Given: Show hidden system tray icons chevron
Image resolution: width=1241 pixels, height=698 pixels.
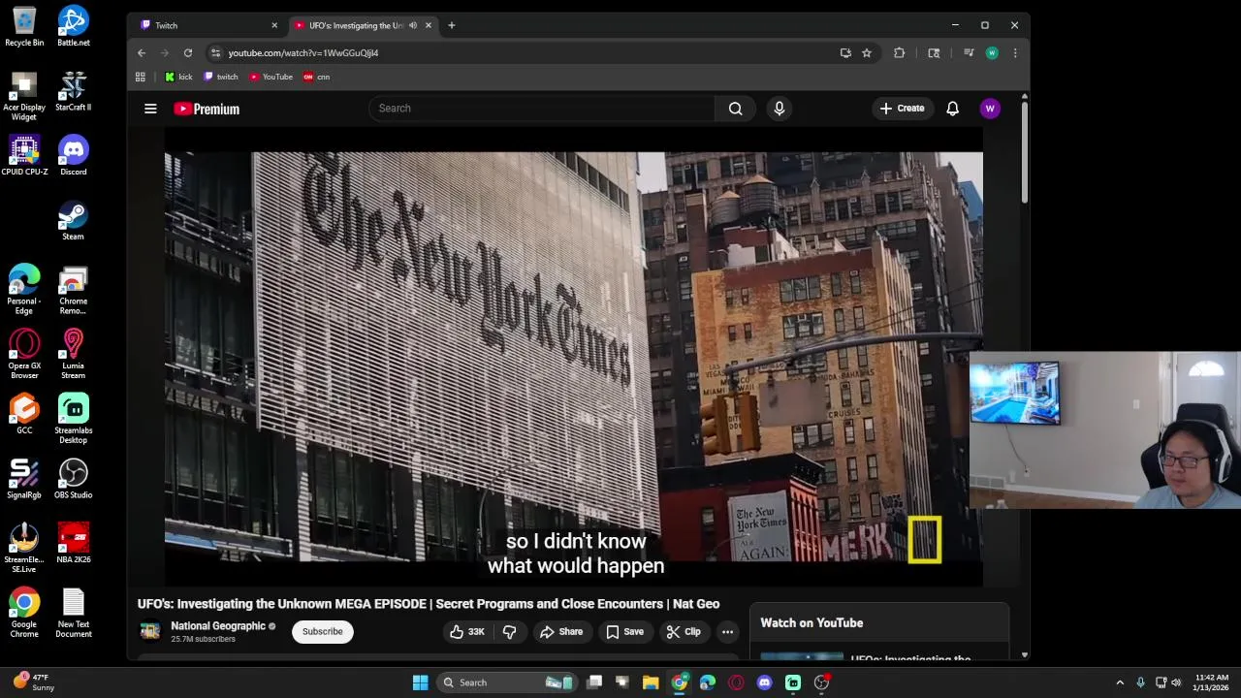Looking at the screenshot, I should pyautogui.click(x=1120, y=682).
